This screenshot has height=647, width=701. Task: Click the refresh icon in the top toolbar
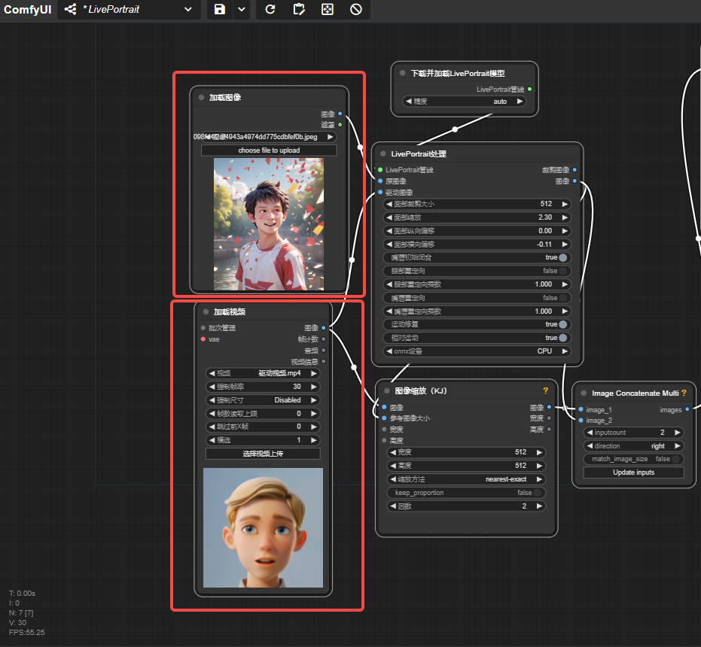click(x=270, y=9)
